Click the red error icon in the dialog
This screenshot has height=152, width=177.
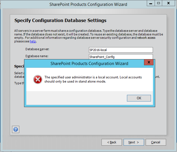pyautogui.click(x=38, y=79)
